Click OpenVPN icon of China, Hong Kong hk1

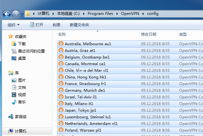(x=61, y=77)
